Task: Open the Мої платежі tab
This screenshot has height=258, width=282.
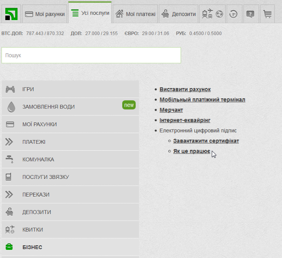Action: [x=135, y=14]
